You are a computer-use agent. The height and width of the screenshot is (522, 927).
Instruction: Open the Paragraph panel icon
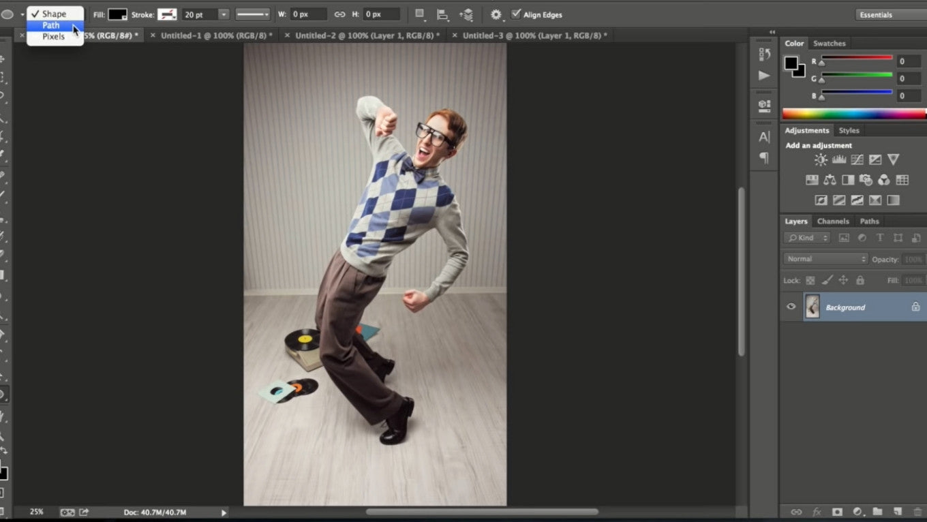[x=764, y=158]
